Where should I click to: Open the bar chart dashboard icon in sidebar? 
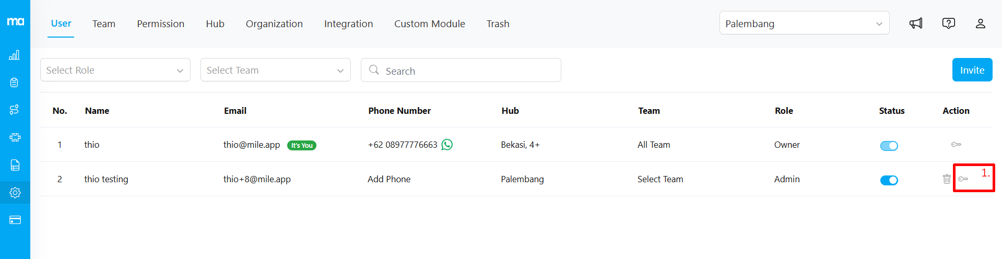point(15,55)
